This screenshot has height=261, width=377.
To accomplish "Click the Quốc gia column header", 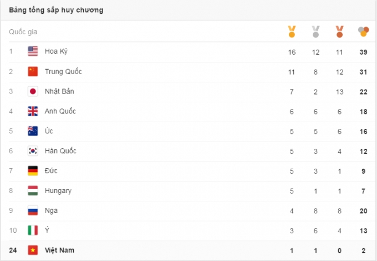I will (x=23, y=32).
